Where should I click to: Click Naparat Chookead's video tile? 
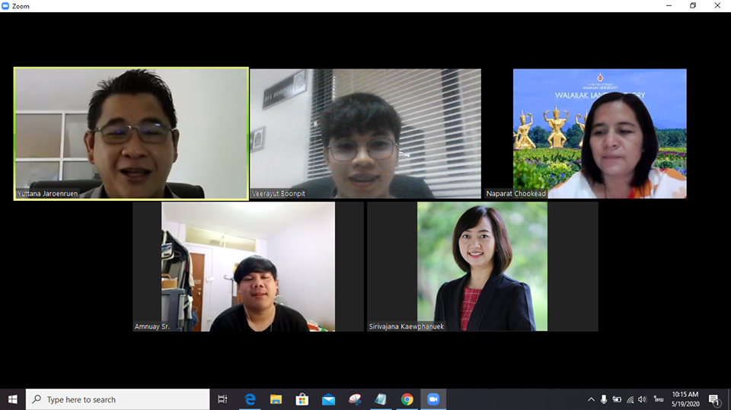click(x=599, y=134)
